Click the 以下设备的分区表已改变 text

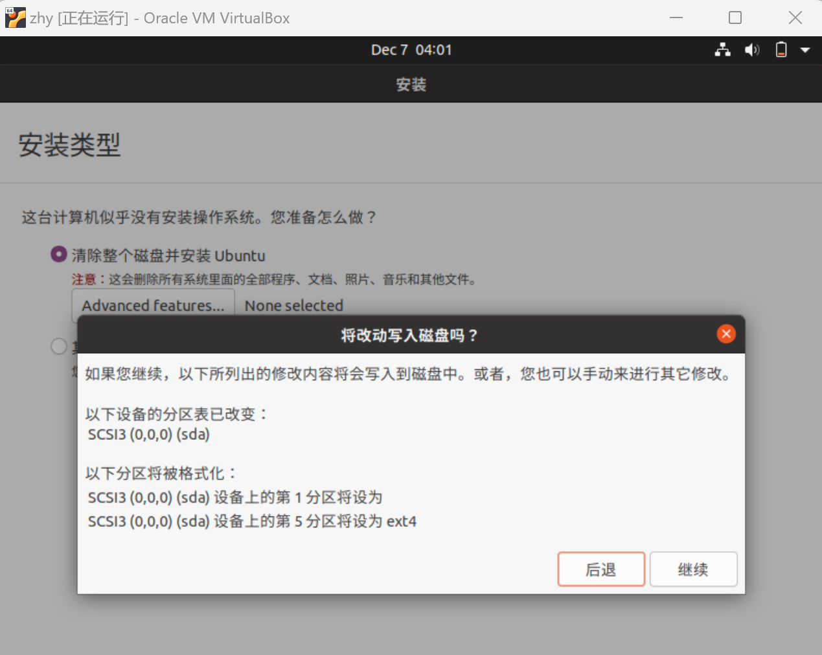coord(177,414)
